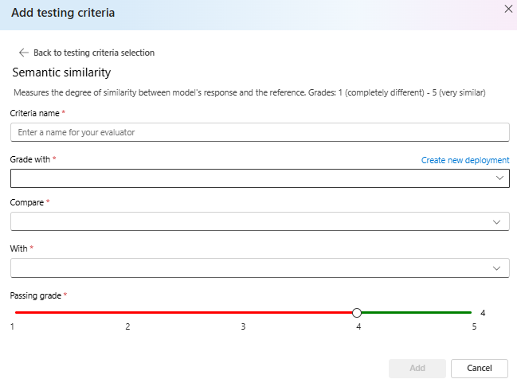Set passing grade slider to 3
The height and width of the screenshot is (383, 517).
point(243,313)
